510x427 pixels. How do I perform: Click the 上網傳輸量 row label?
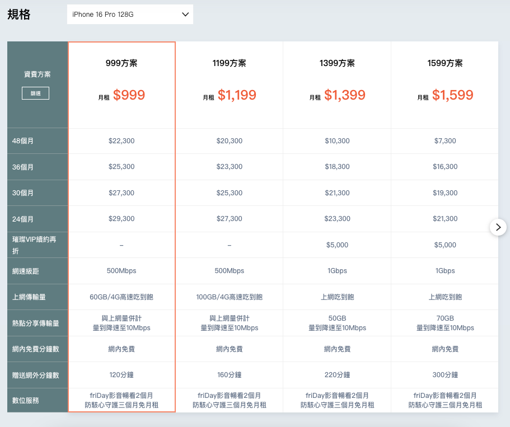pos(29,297)
